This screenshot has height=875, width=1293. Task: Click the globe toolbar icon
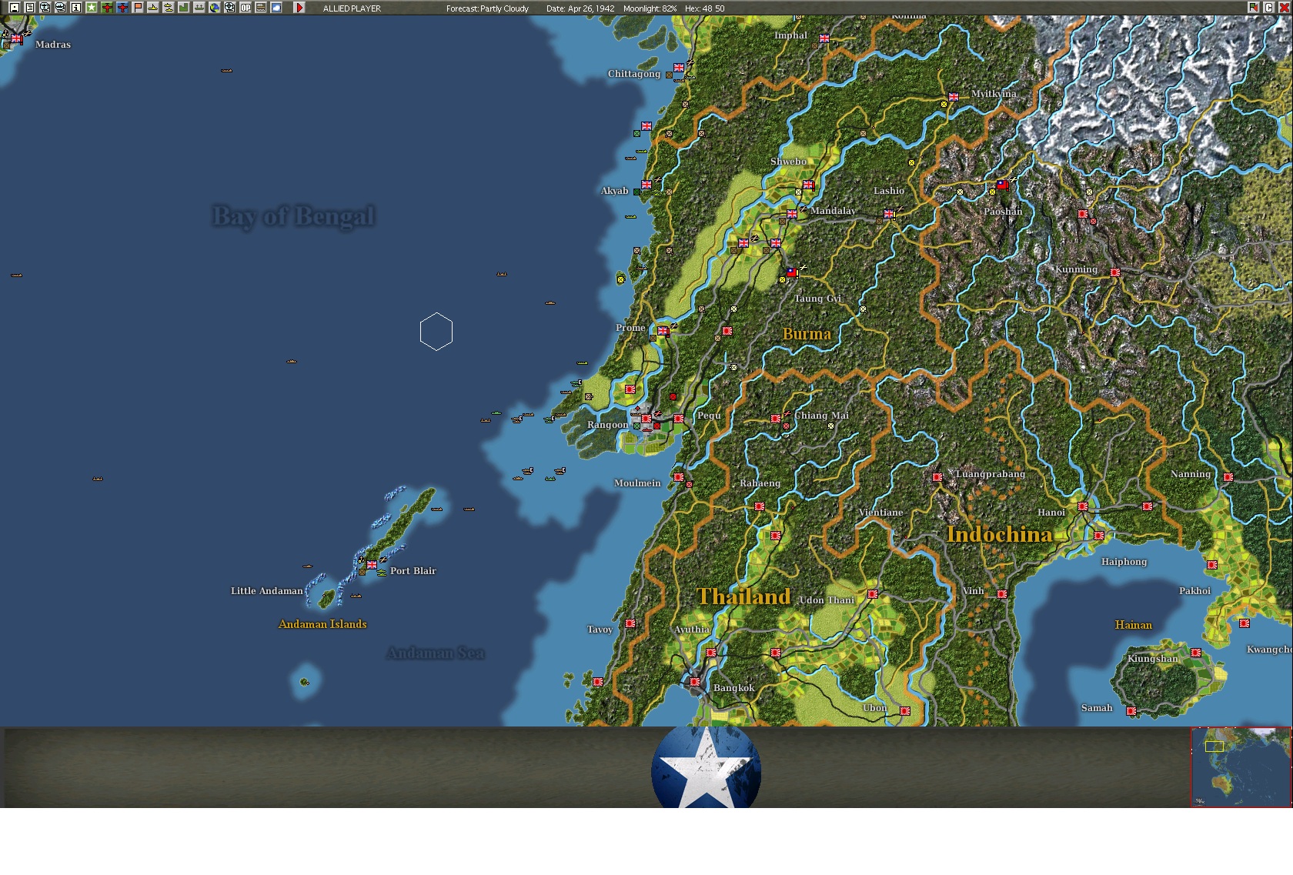click(x=215, y=8)
